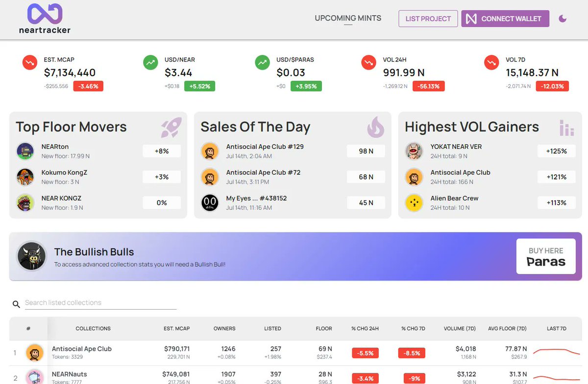Image resolution: width=588 pixels, height=384 pixels.
Task: Sort table by Owners column
Action: coord(224,329)
